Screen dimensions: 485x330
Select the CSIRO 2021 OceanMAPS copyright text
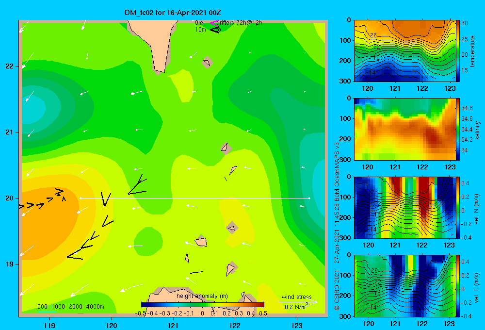click(337, 227)
